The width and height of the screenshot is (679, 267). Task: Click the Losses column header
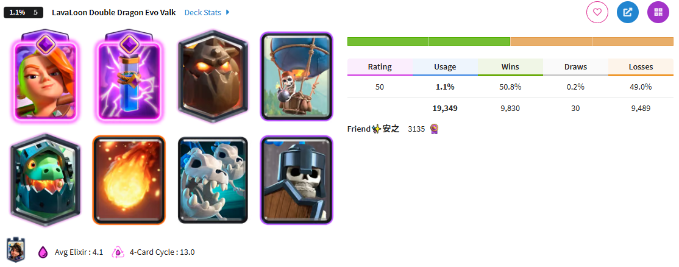pyautogui.click(x=641, y=67)
